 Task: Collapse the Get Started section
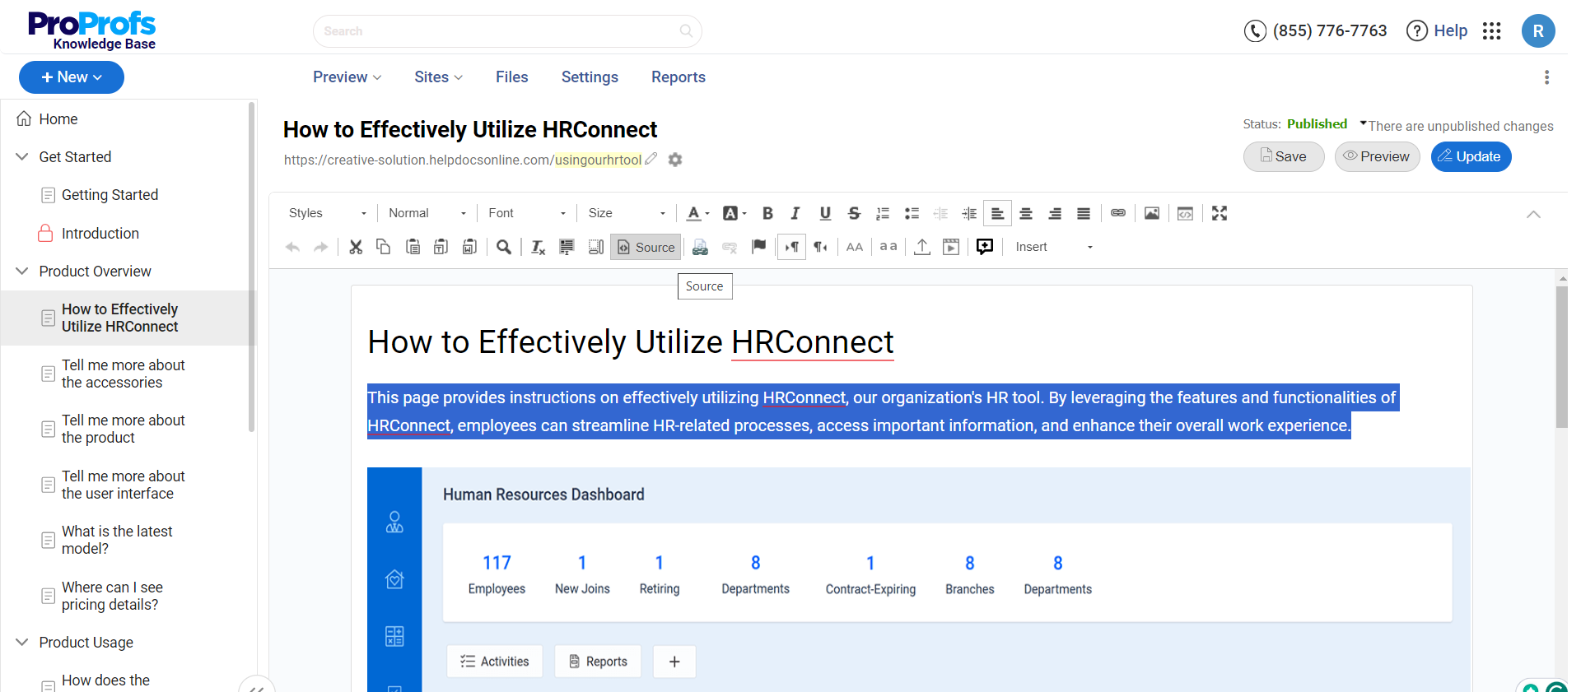pyautogui.click(x=22, y=156)
